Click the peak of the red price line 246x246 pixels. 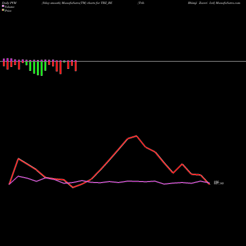[136, 136]
